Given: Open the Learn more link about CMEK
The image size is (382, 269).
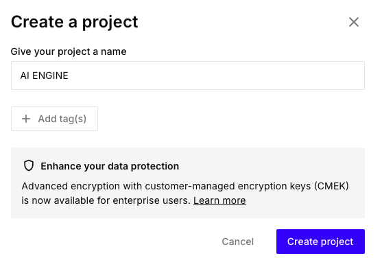Looking at the screenshot, I should pyautogui.click(x=219, y=200).
